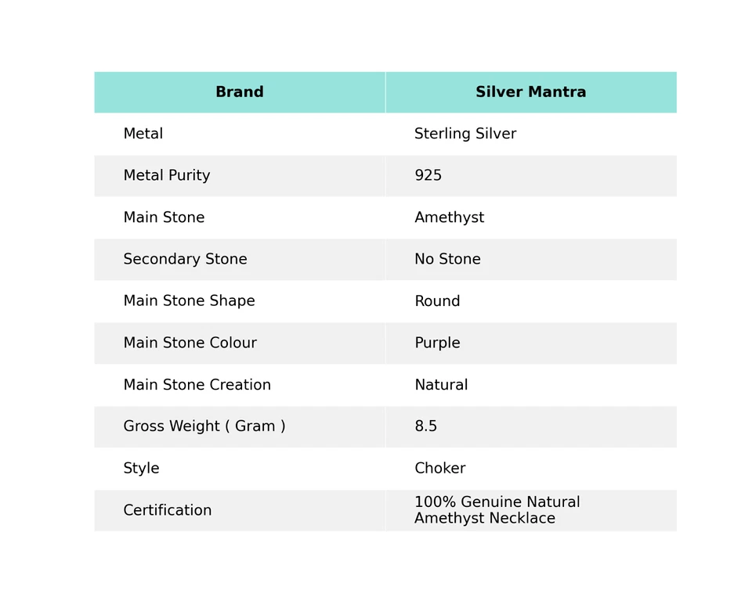Screen dimensions: 752x597
Task: Click the Amethyst value cell
Action: (x=449, y=218)
